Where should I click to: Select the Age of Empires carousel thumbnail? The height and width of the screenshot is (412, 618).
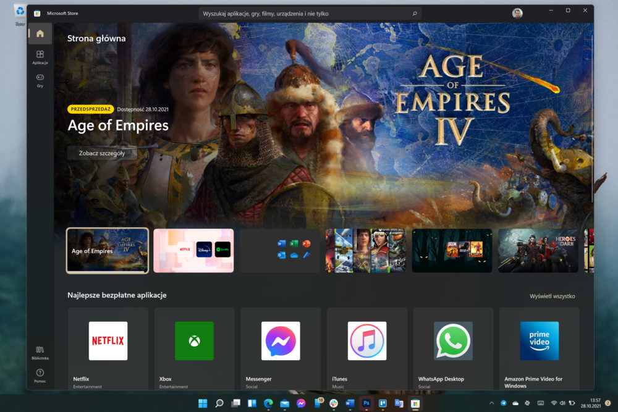[x=108, y=251]
